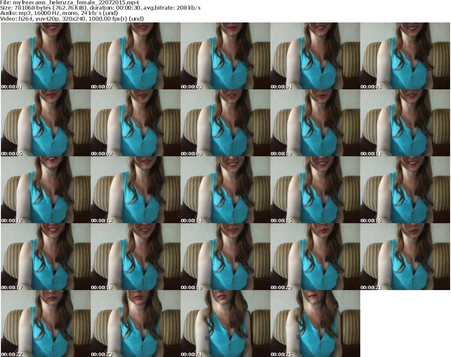Click the thumbnail stamped 00:00:24
Viewport: 451px width, 357px height.
coord(225,324)
